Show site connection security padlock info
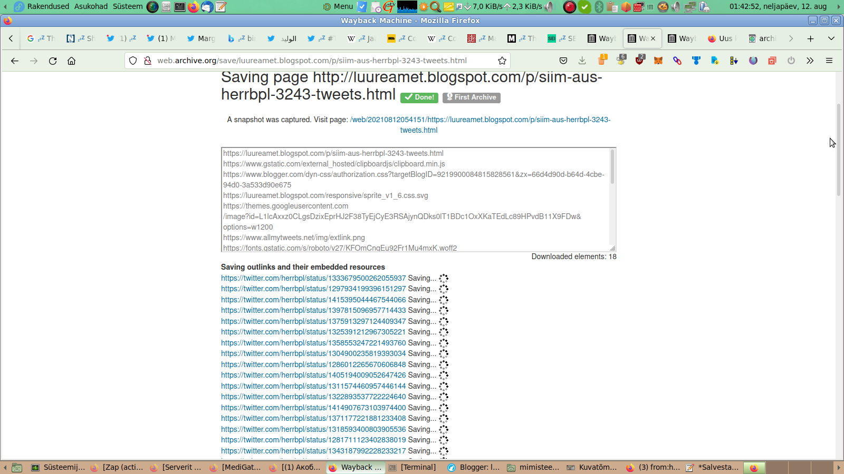Image resolution: width=844 pixels, height=474 pixels. coord(148,61)
